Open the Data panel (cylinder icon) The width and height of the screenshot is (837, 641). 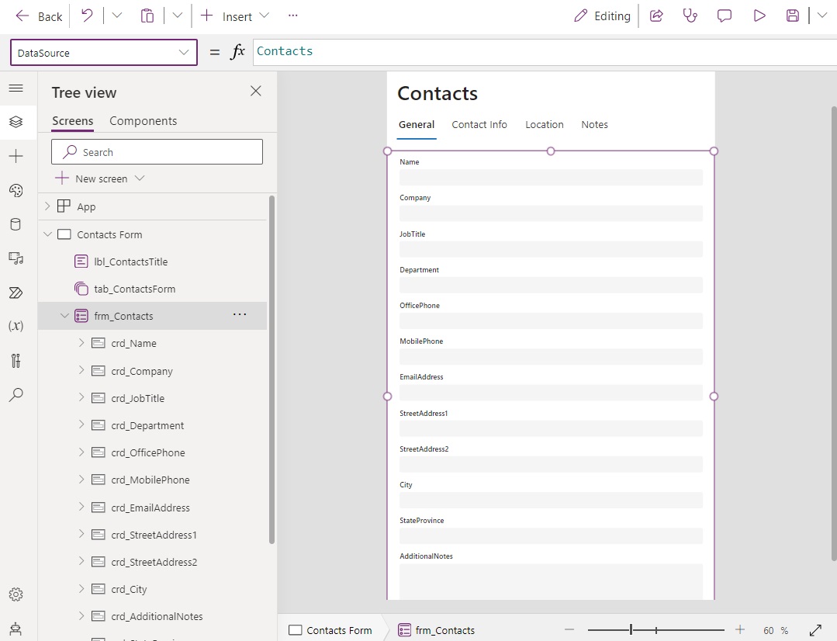16,224
